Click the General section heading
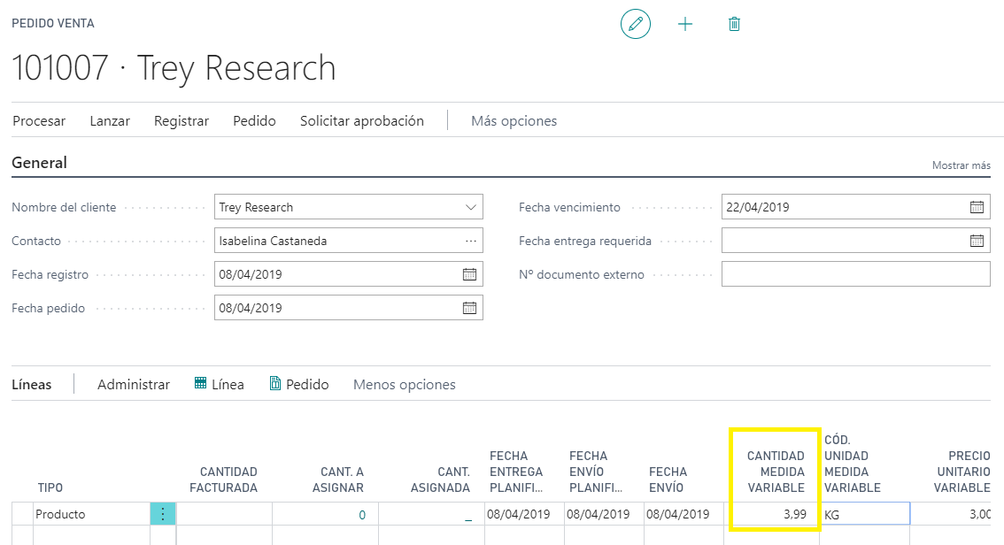1004x545 pixels. 39,163
